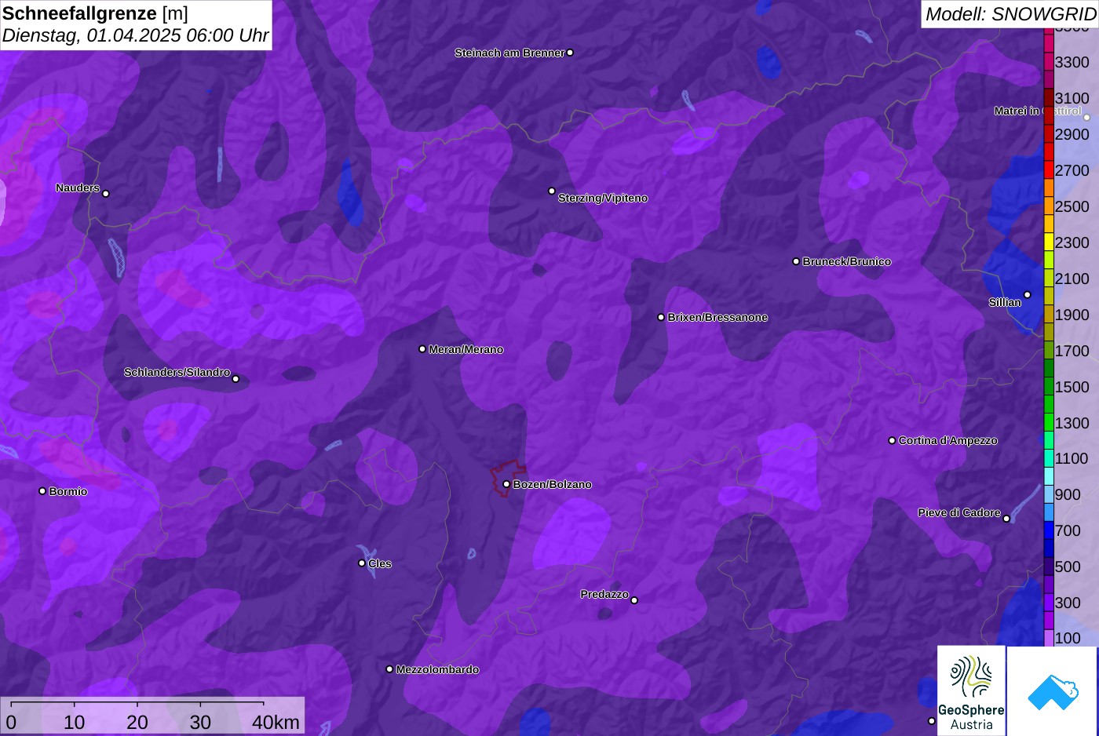This screenshot has width=1099, height=736.
Task: Click the cyan swatch near 1100
Action: [1049, 458]
